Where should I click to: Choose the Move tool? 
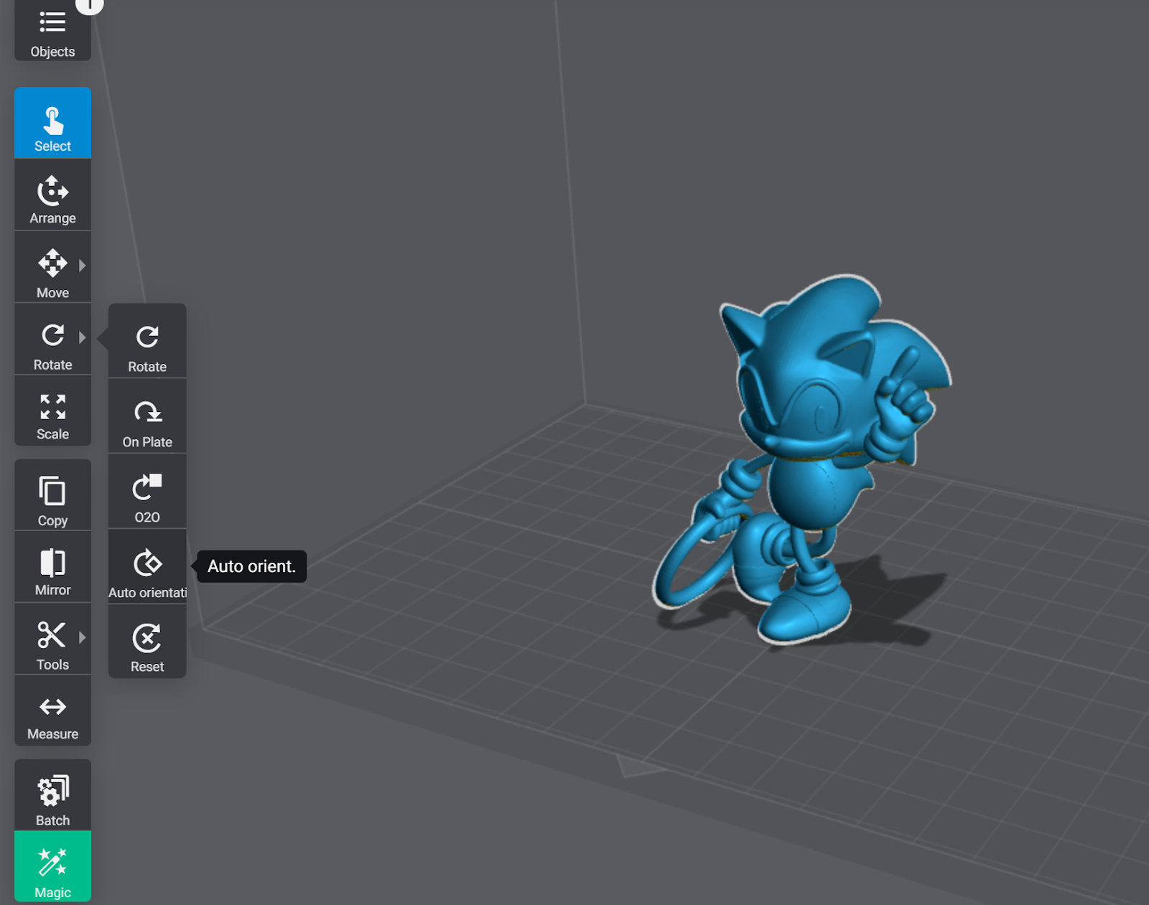[x=52, y=267]
